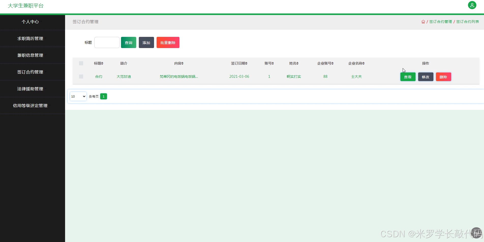Sort table by 企业账号 column
This screenshot has height=242, width=484.
tap(325, 63)
